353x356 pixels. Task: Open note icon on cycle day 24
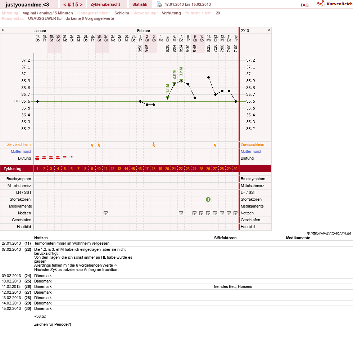[x=194, y=213]
